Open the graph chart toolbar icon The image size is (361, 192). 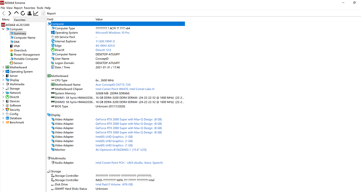36,14
